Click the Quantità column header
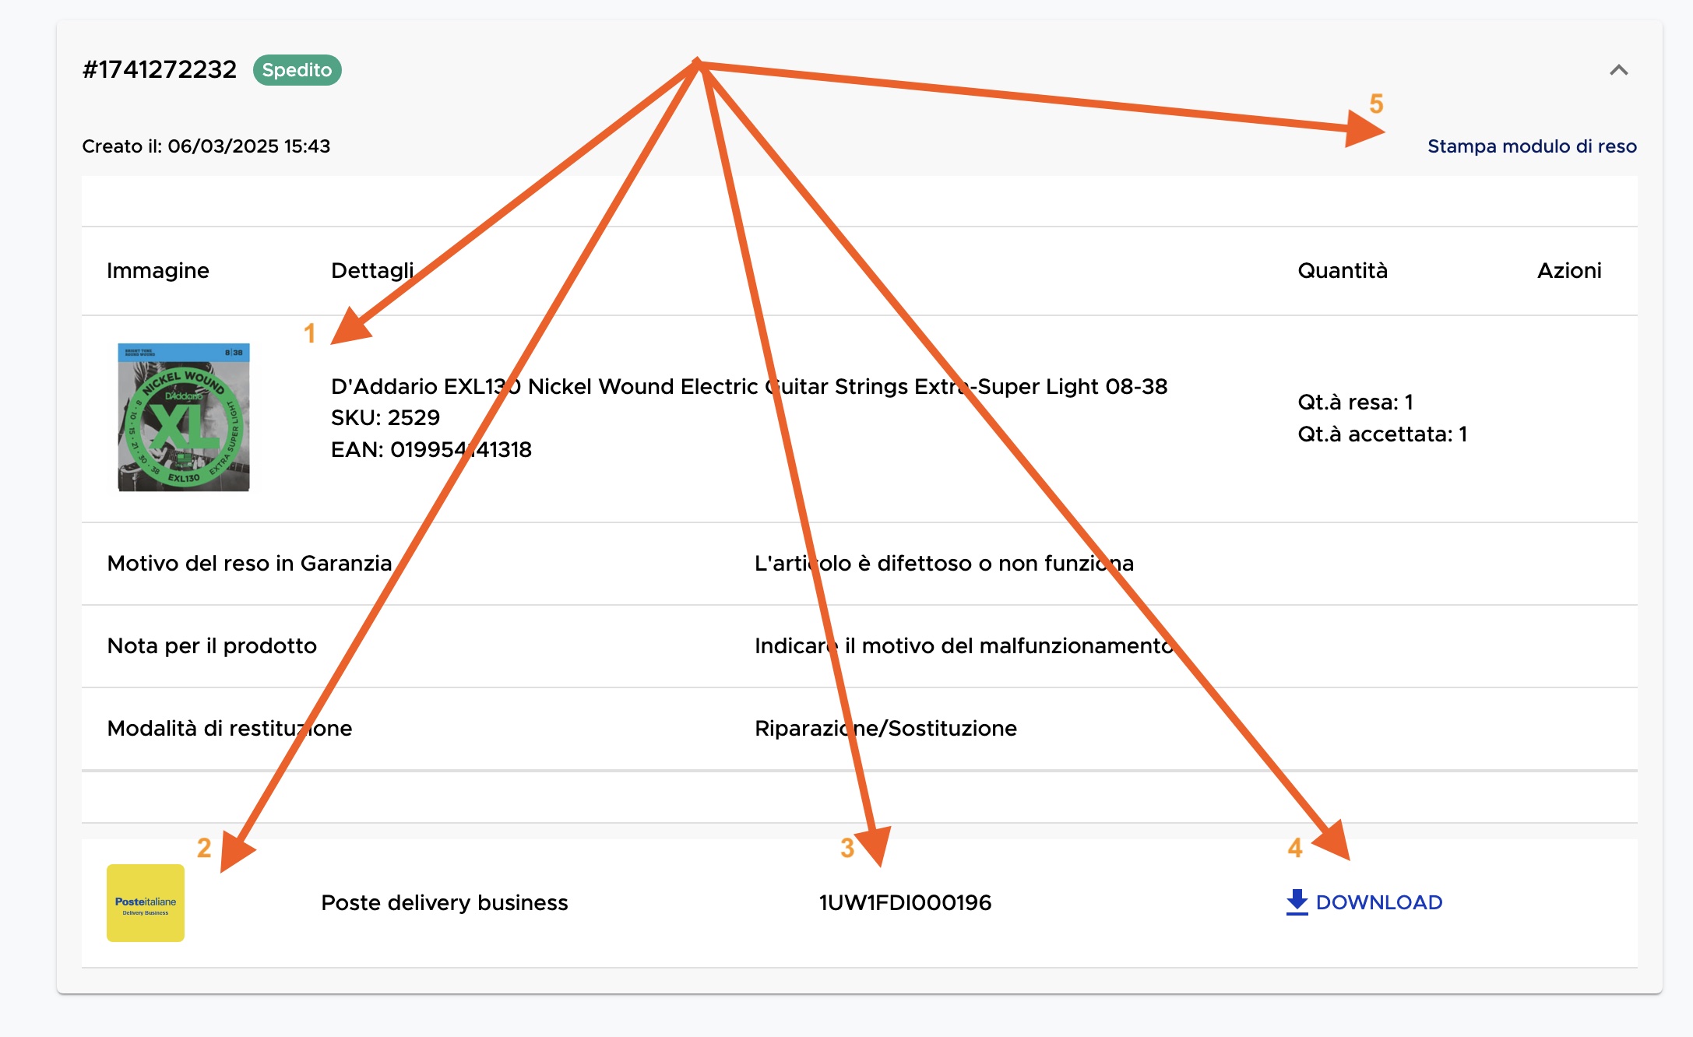The width and height of the screenshot is (1693, 1037). [x=1342, y=271]
